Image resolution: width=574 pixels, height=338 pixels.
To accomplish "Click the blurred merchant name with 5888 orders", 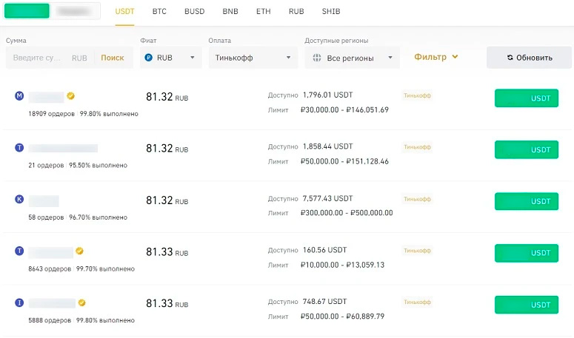I will point(52,303).
